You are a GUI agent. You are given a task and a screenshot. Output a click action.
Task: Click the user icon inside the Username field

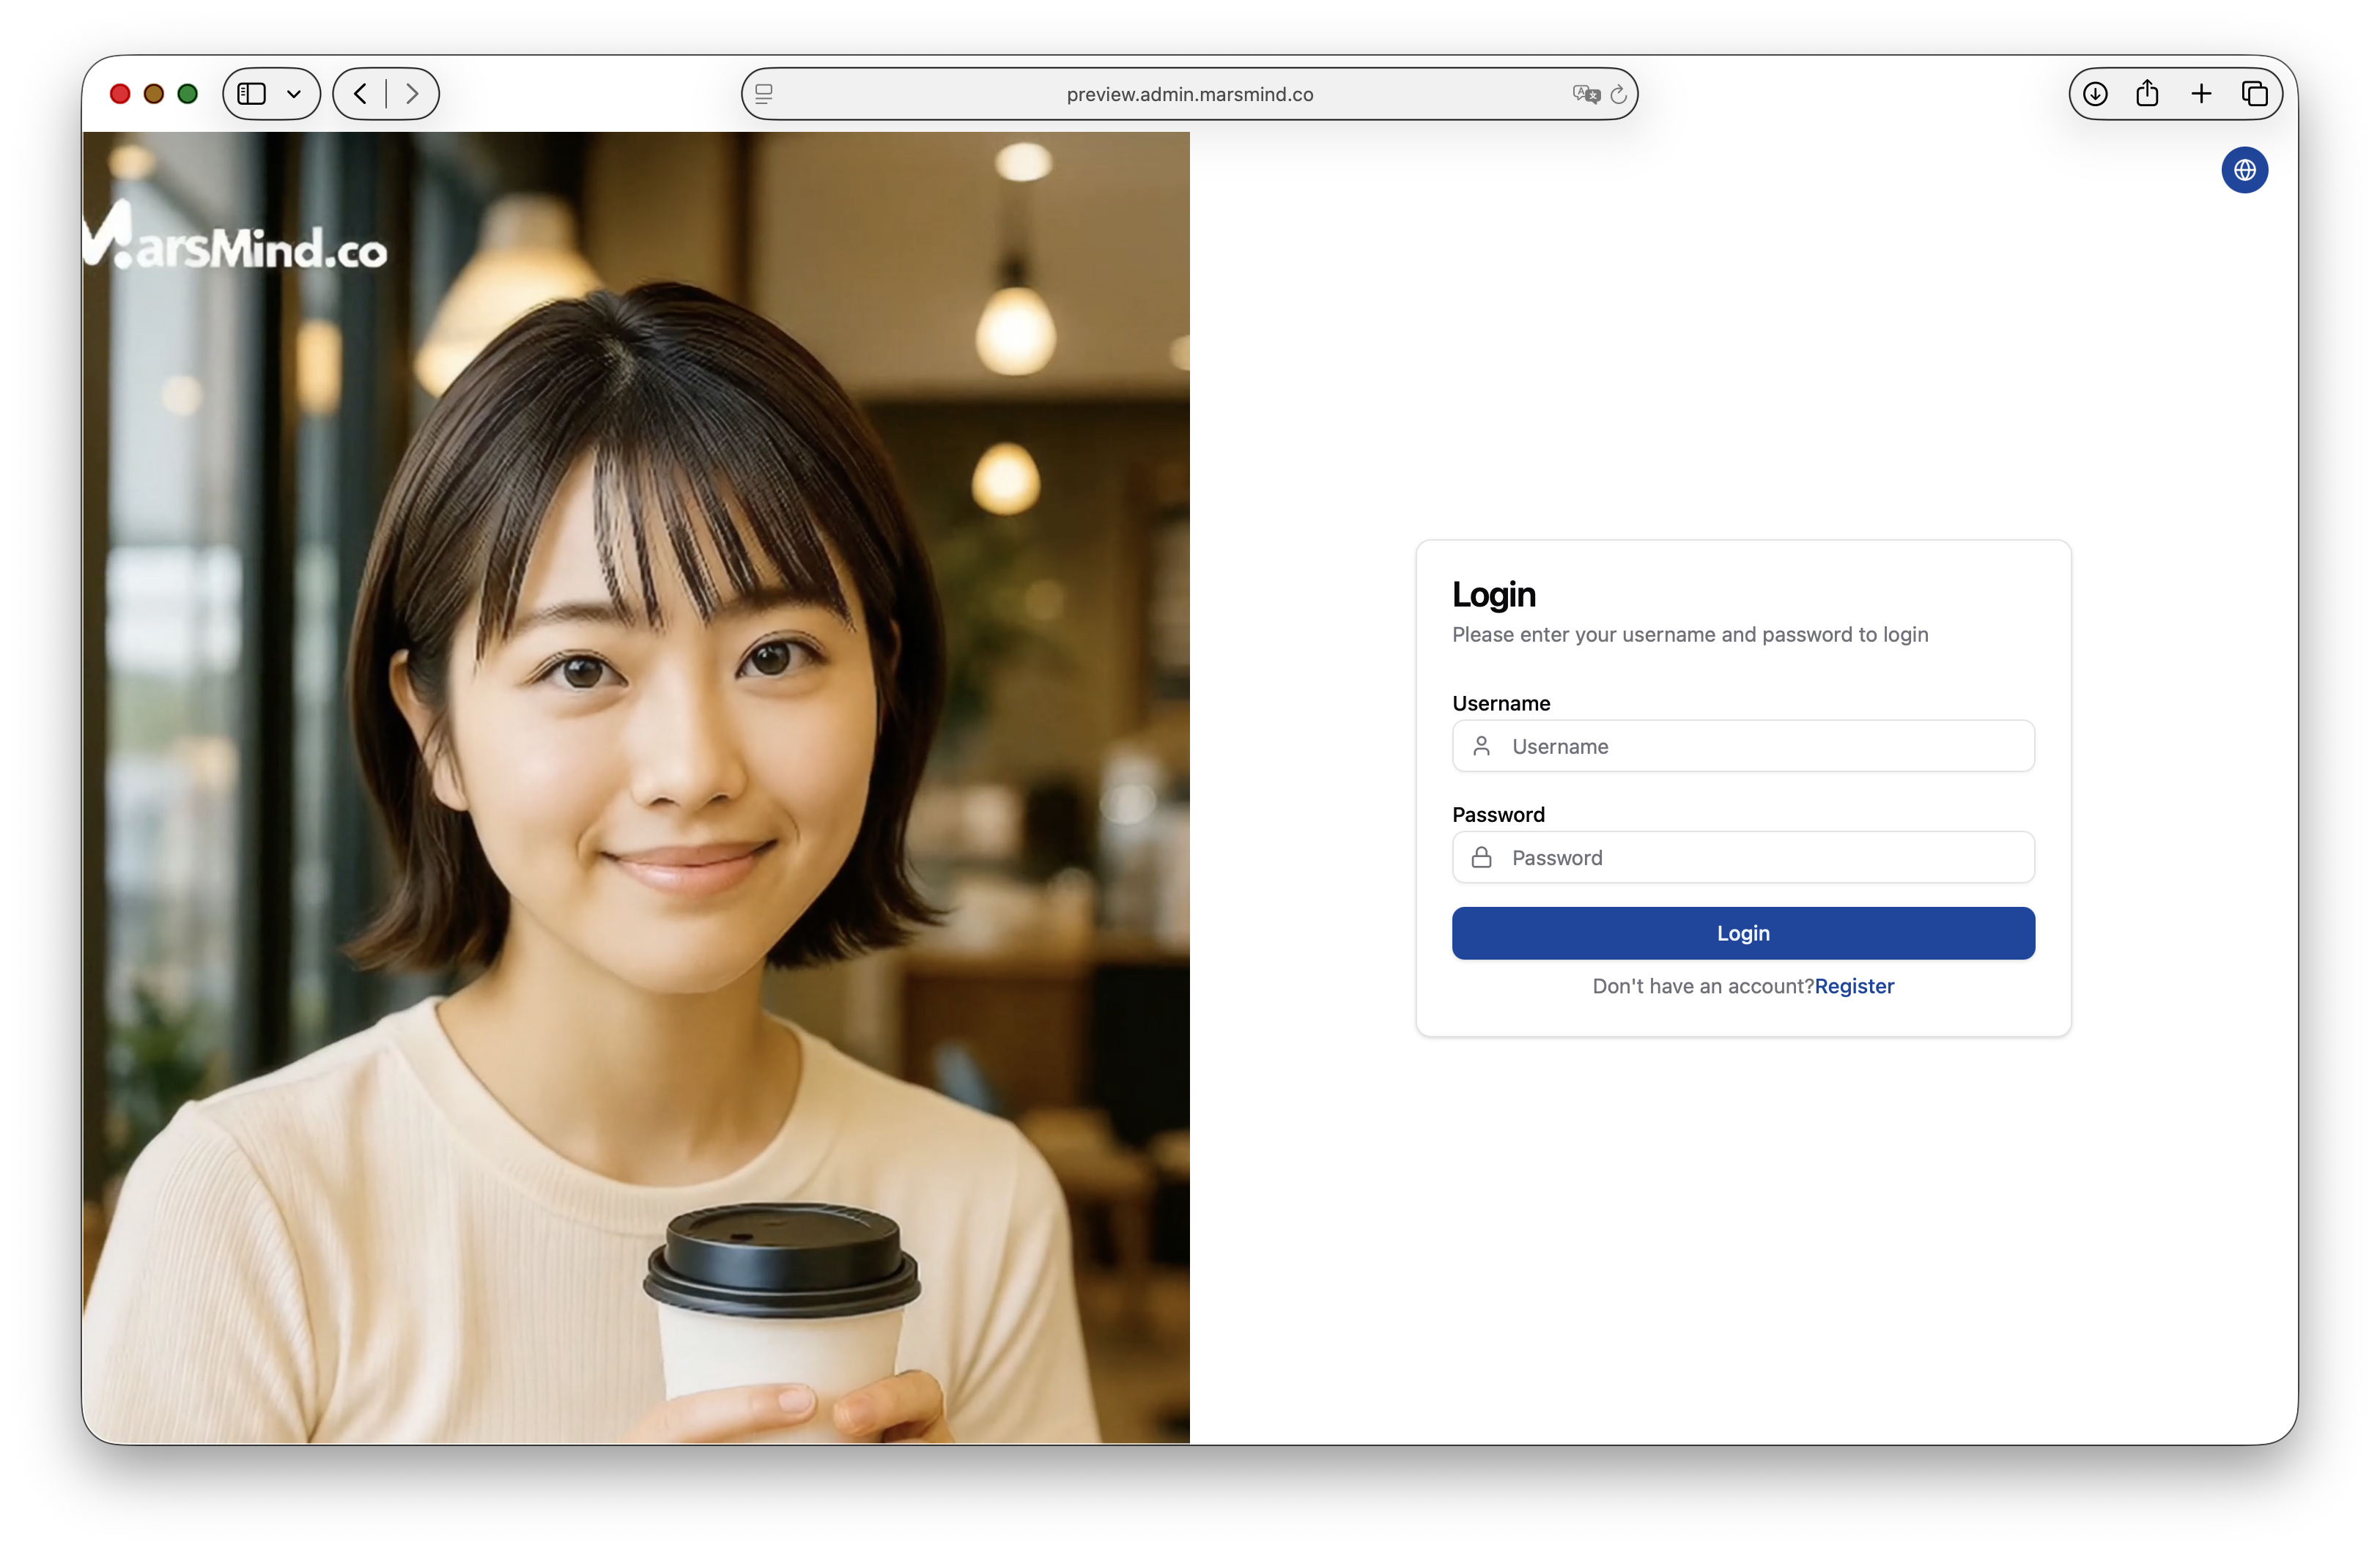tap(1483, 746)
